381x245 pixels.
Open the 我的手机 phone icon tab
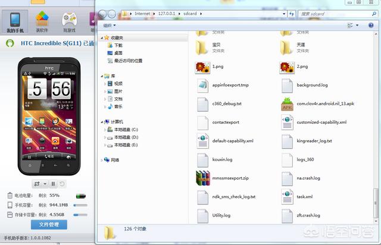click(x=15, y=22)
